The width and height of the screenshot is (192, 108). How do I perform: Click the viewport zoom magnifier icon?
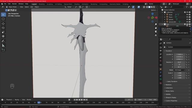click(156, 24)
